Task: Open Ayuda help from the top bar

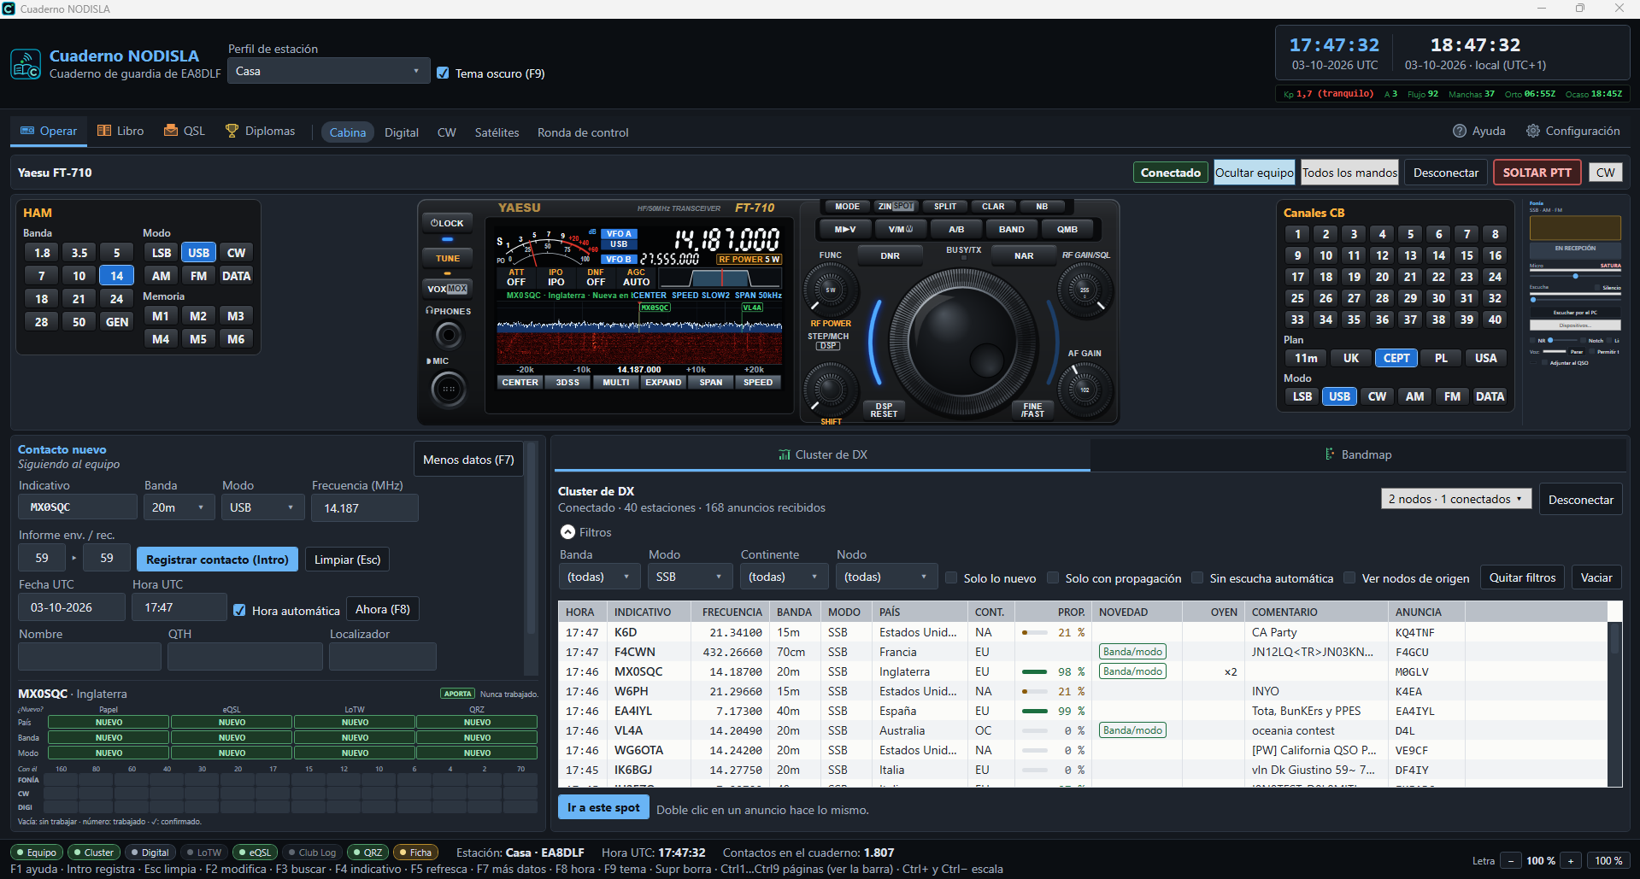Action: coord(1479,131)
